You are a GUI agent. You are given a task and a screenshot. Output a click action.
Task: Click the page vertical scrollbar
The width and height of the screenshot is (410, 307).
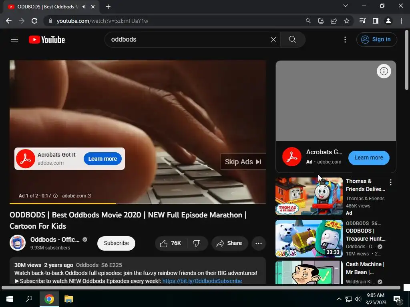click(x=407, y=60)
